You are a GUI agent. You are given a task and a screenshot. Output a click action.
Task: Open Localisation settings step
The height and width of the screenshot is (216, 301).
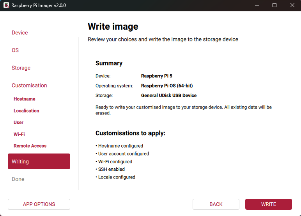click(x=27, y=111)
